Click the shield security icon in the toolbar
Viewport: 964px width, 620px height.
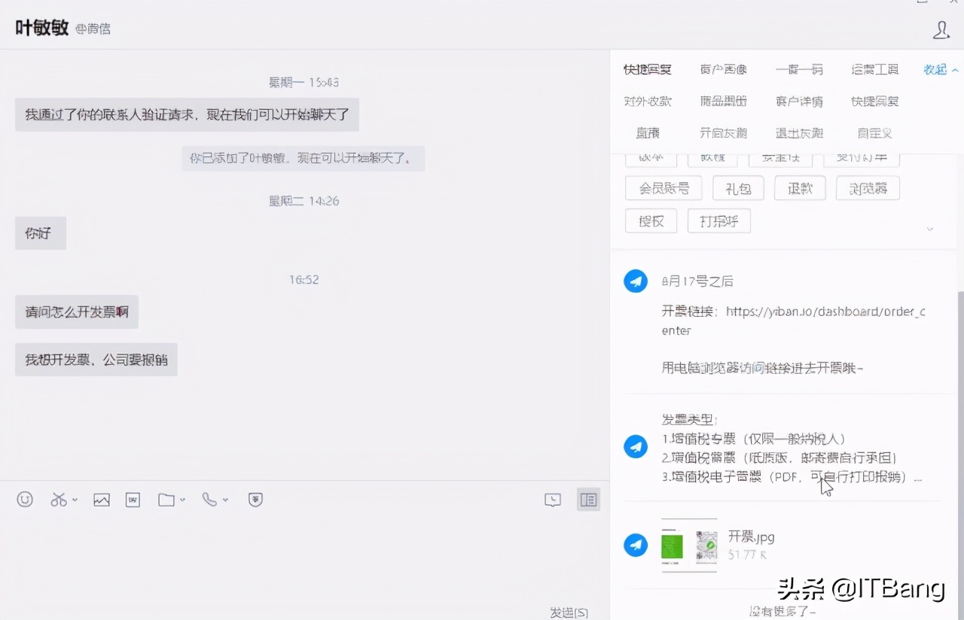point(255,499)
